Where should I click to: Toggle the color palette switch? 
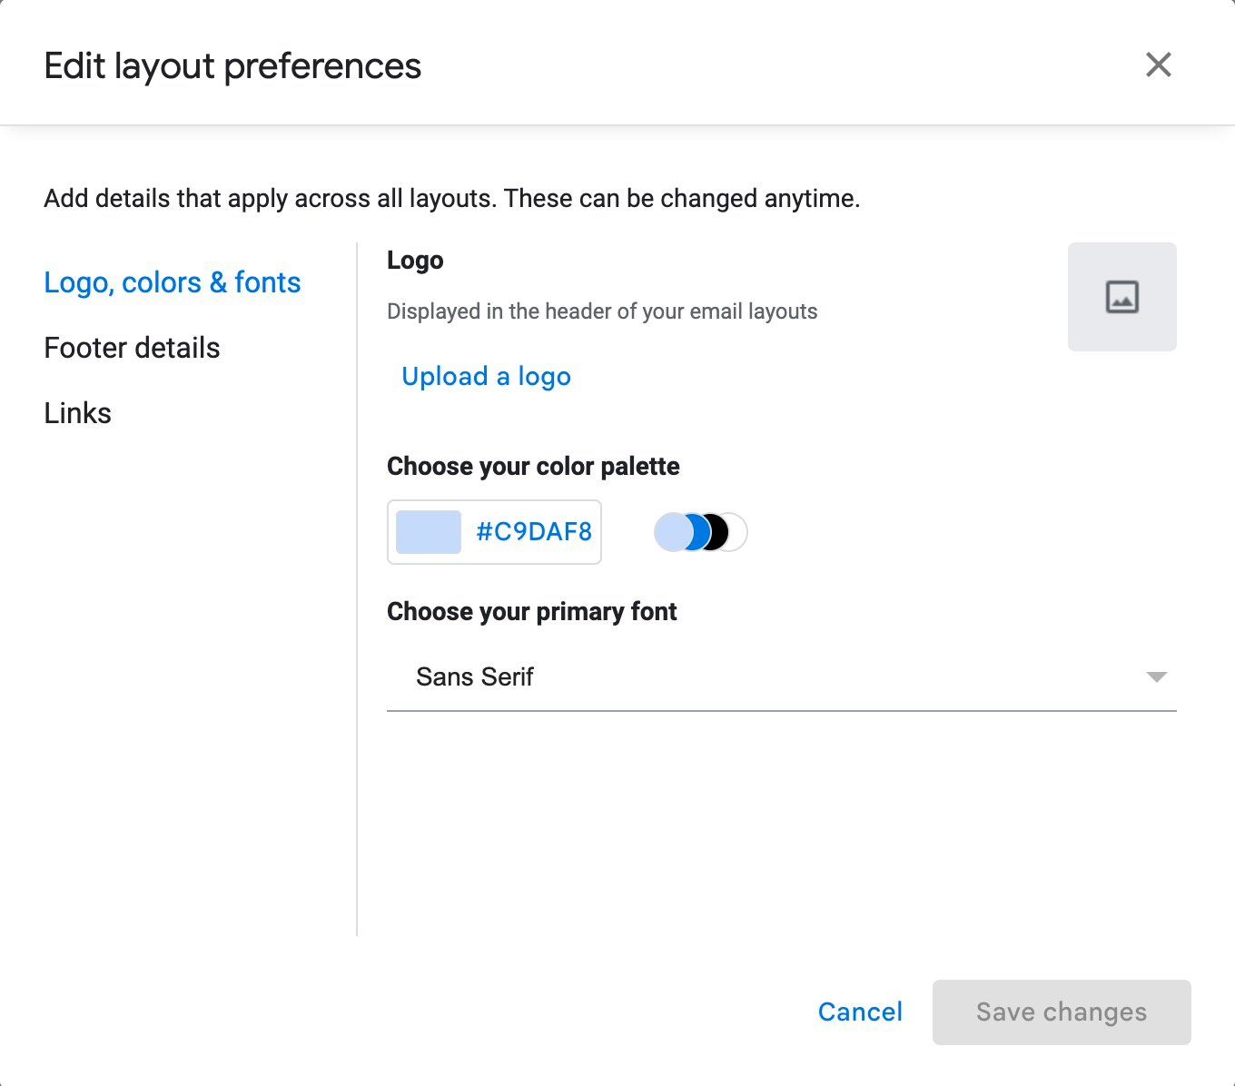(698, 532)
